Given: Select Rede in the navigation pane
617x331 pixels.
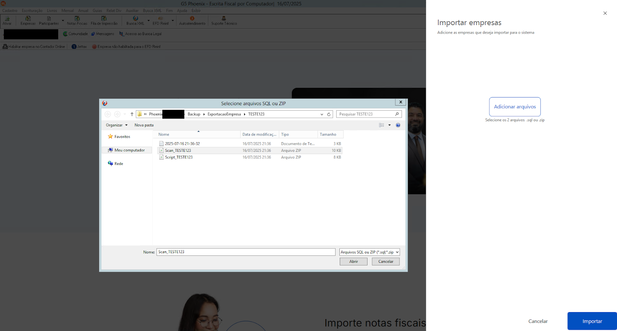Looking at the screenshot, I should (x=116, y=164).
